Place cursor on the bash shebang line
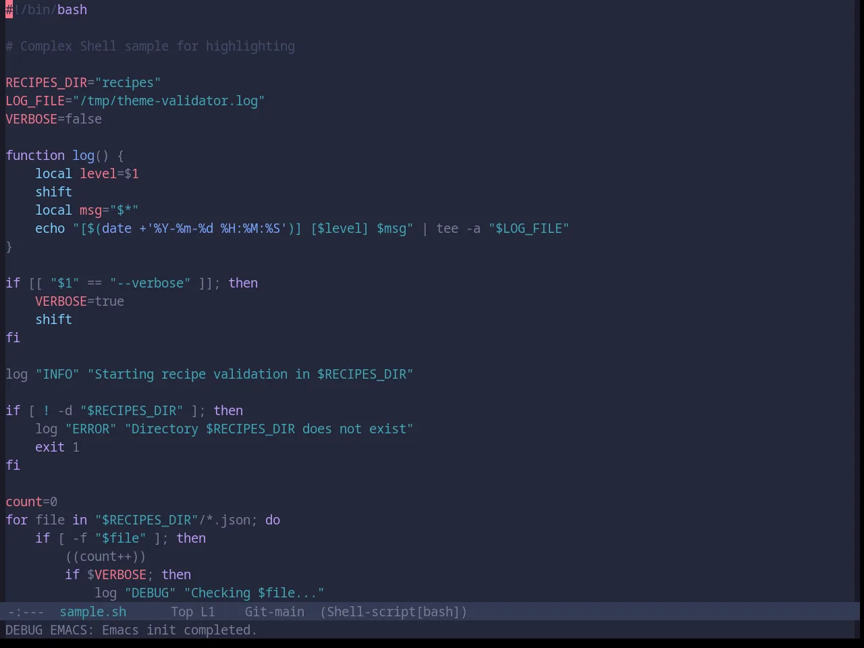864x648 pixels. point(47,9)
